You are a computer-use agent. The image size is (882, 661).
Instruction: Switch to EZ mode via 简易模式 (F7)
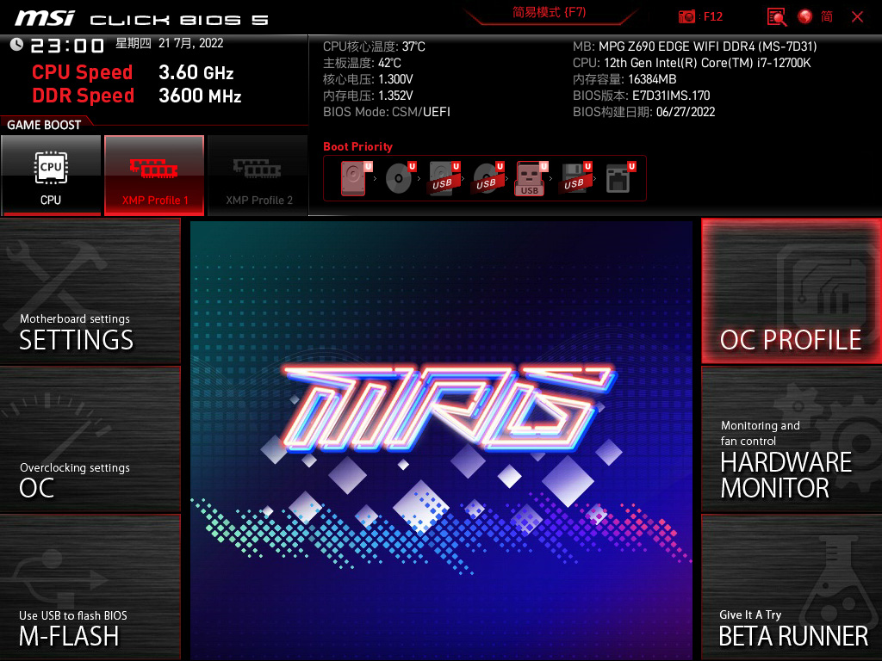549,12
